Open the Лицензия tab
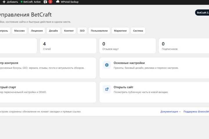This screenshot has width=209, height=139. pos(37,31)
